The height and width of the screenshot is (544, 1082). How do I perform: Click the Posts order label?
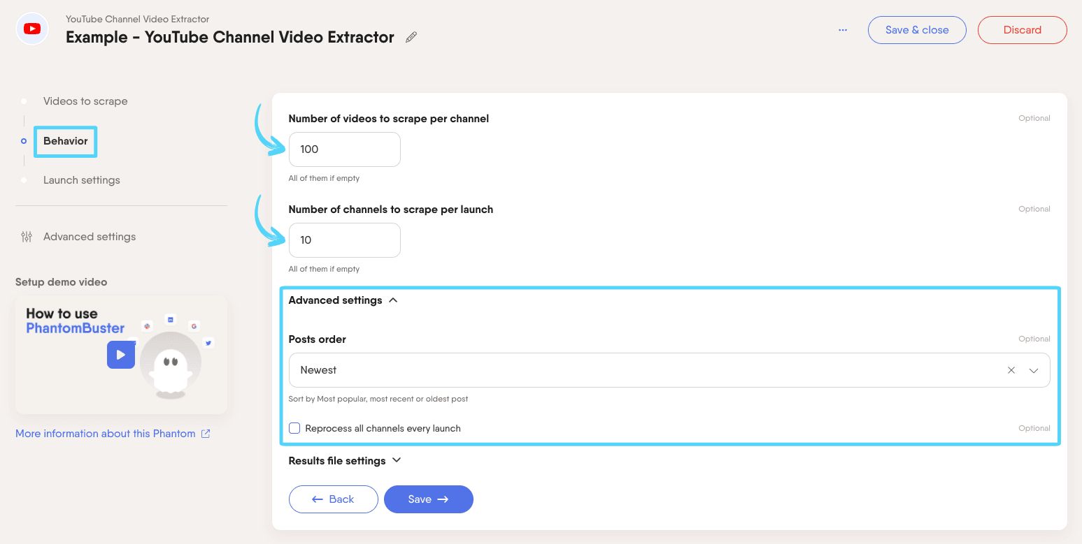[318, 339]
